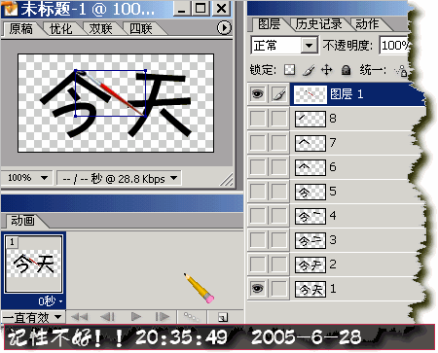This screenshot has height=353, width=438.
Task: Click the tween frames icon
Action: [x=192, y=316]
